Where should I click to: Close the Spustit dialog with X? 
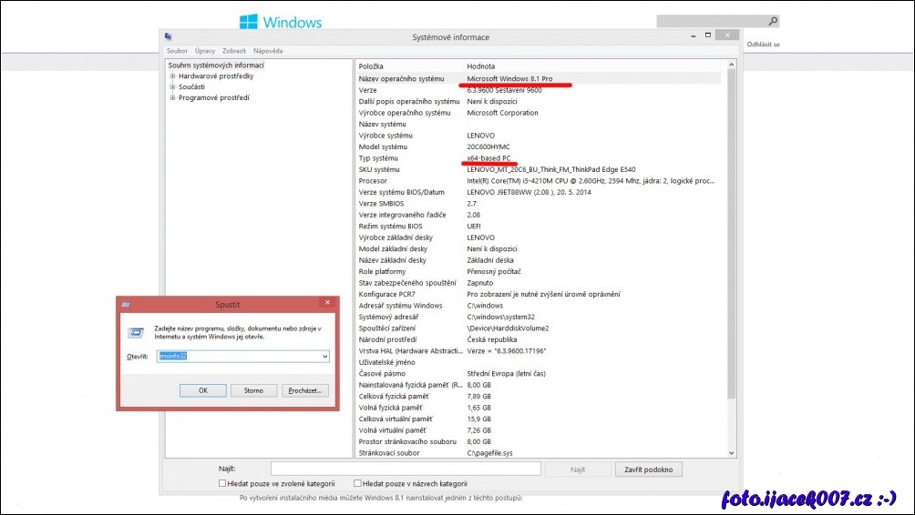click(326, 303)
